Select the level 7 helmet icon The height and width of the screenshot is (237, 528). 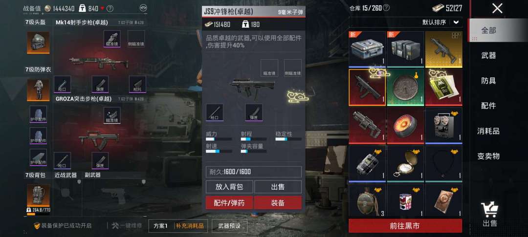[38, 42]
